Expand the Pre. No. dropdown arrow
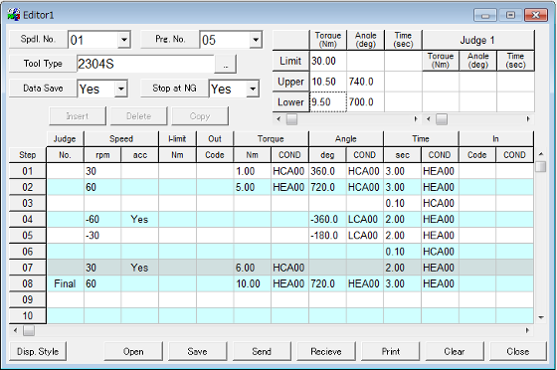Screen dimensions: 557x370 (256, 40)
